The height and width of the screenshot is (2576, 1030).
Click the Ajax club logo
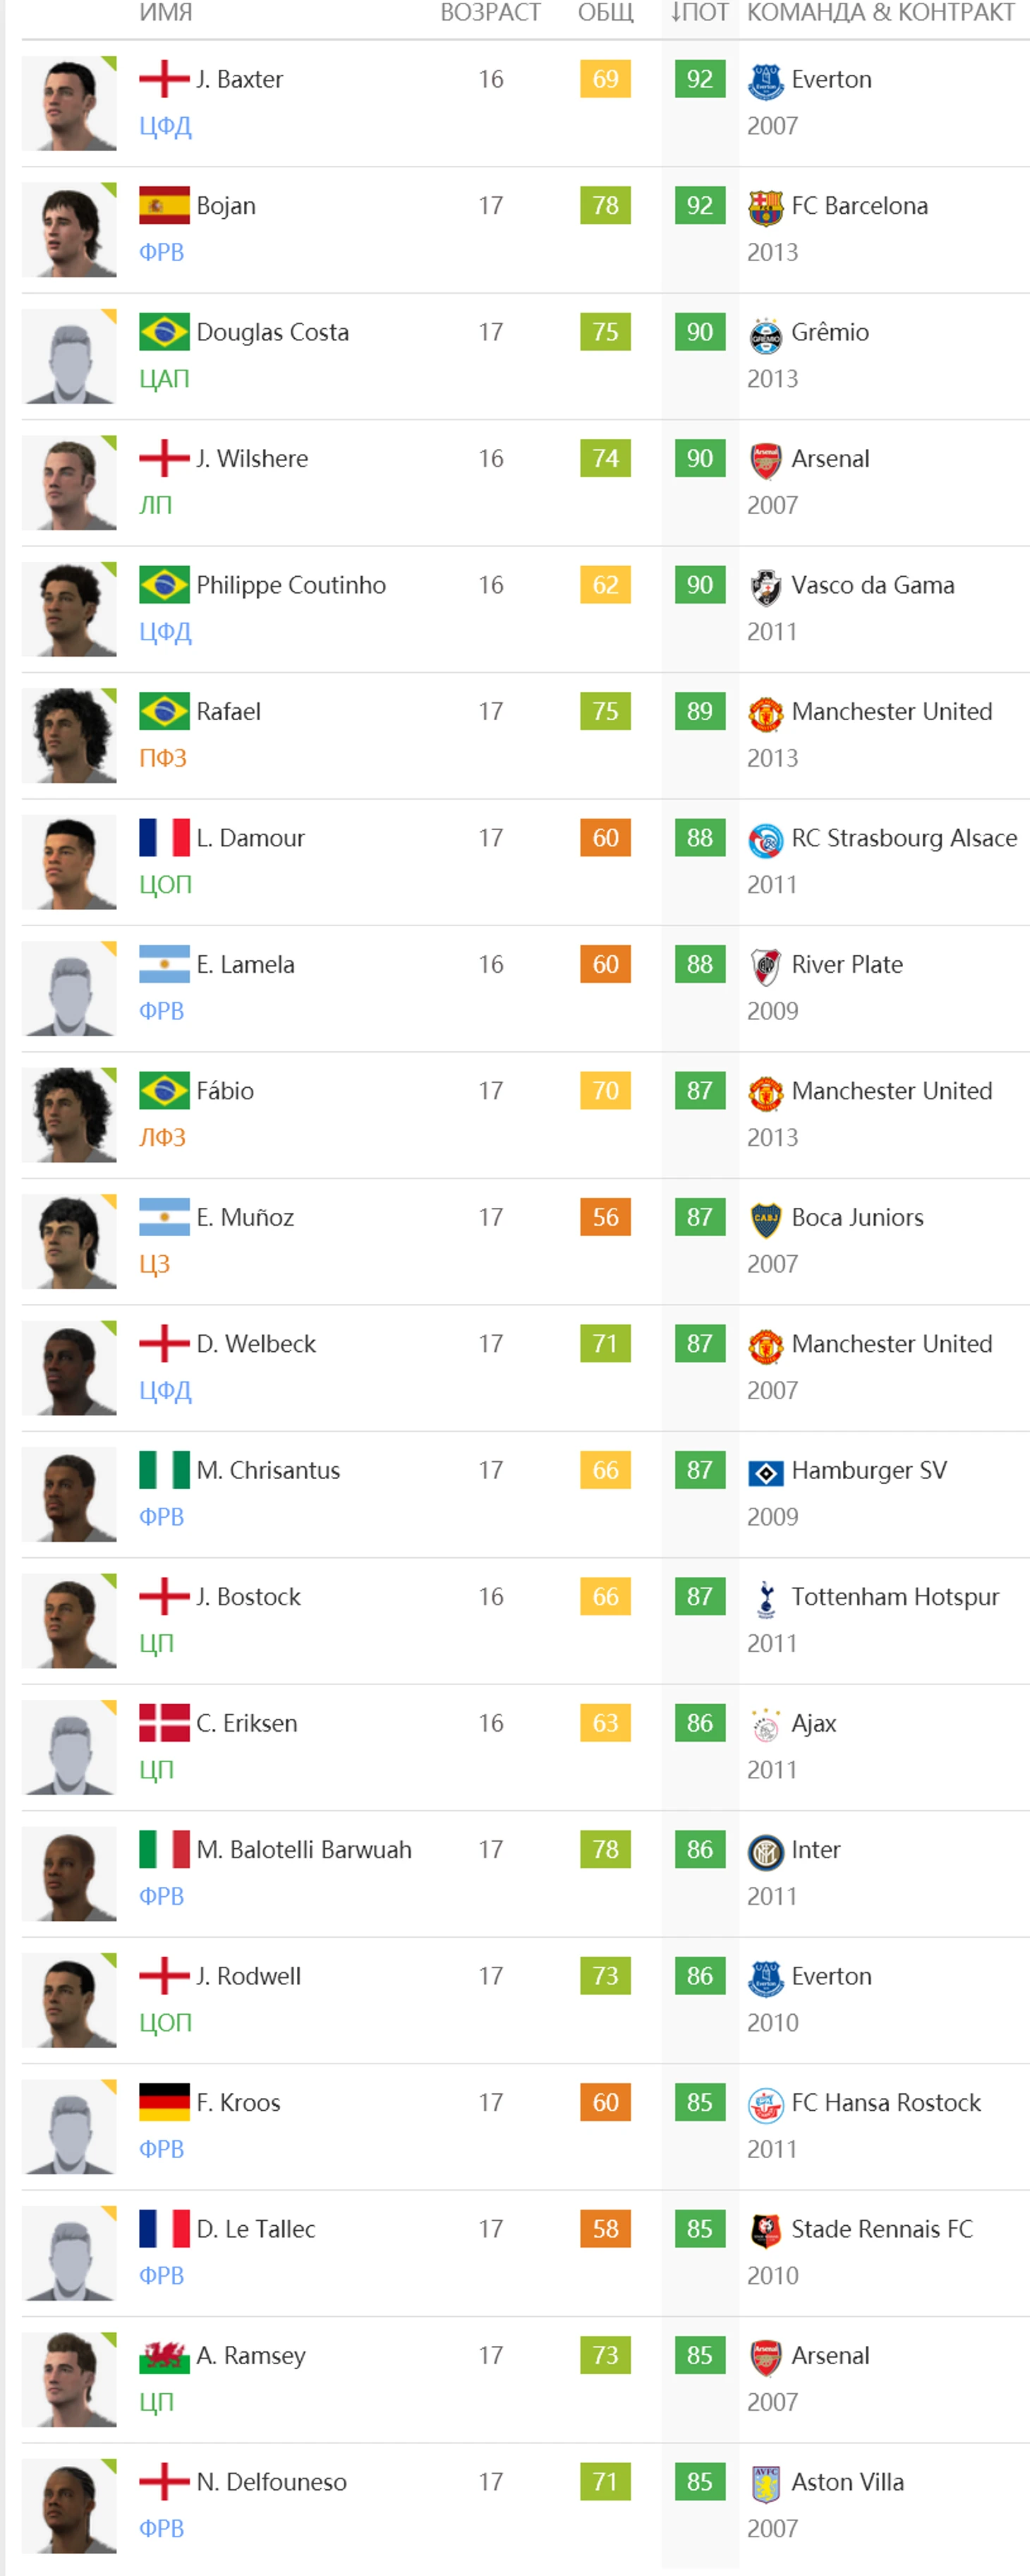pos(765,1725)
